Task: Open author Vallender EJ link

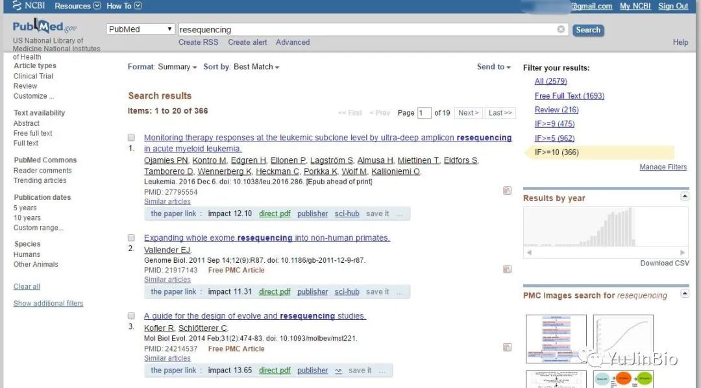Action: pyautogui.click(x=167, y=250)
